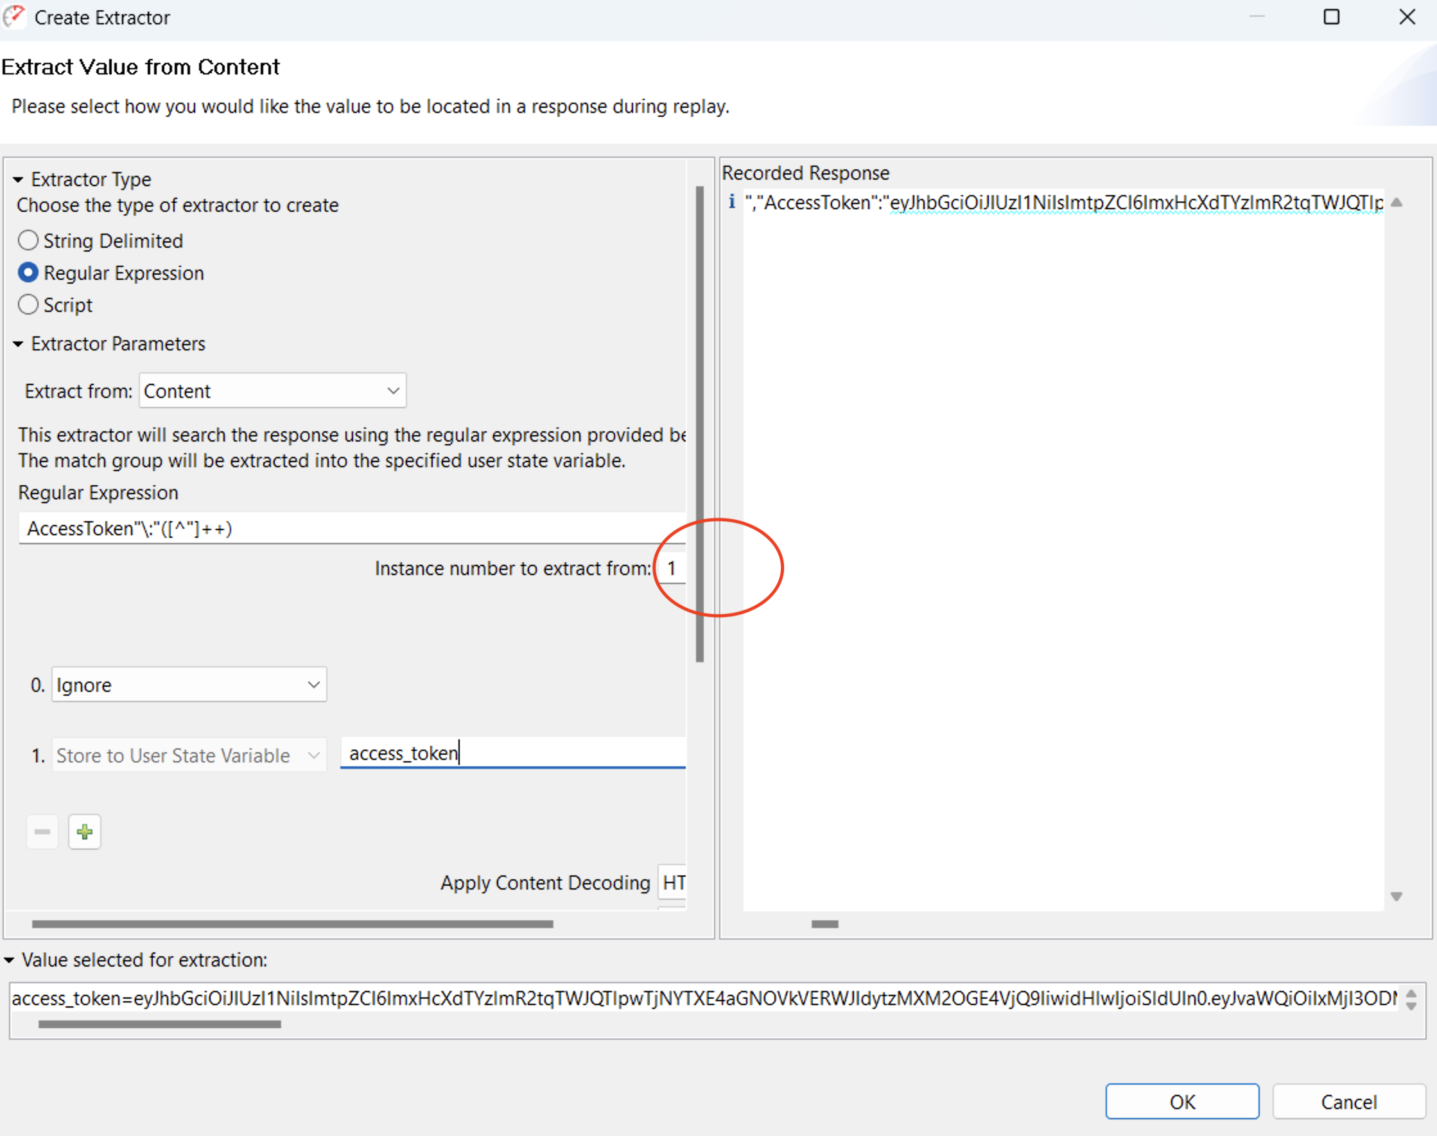
Task: Click the horizontal scrollbar below the extractor panel
Action: point(293,924)
